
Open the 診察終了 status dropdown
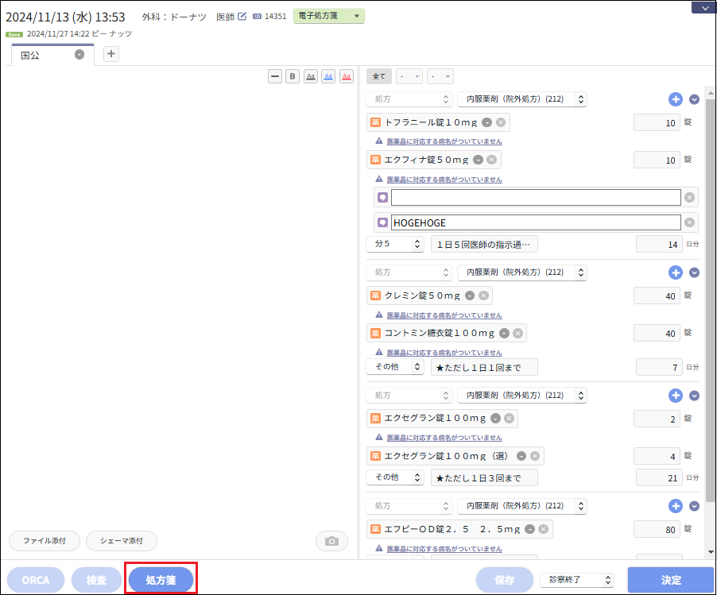[x=576, y=580]
